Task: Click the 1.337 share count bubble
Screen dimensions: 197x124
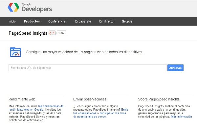Action: tap(61, 33)
